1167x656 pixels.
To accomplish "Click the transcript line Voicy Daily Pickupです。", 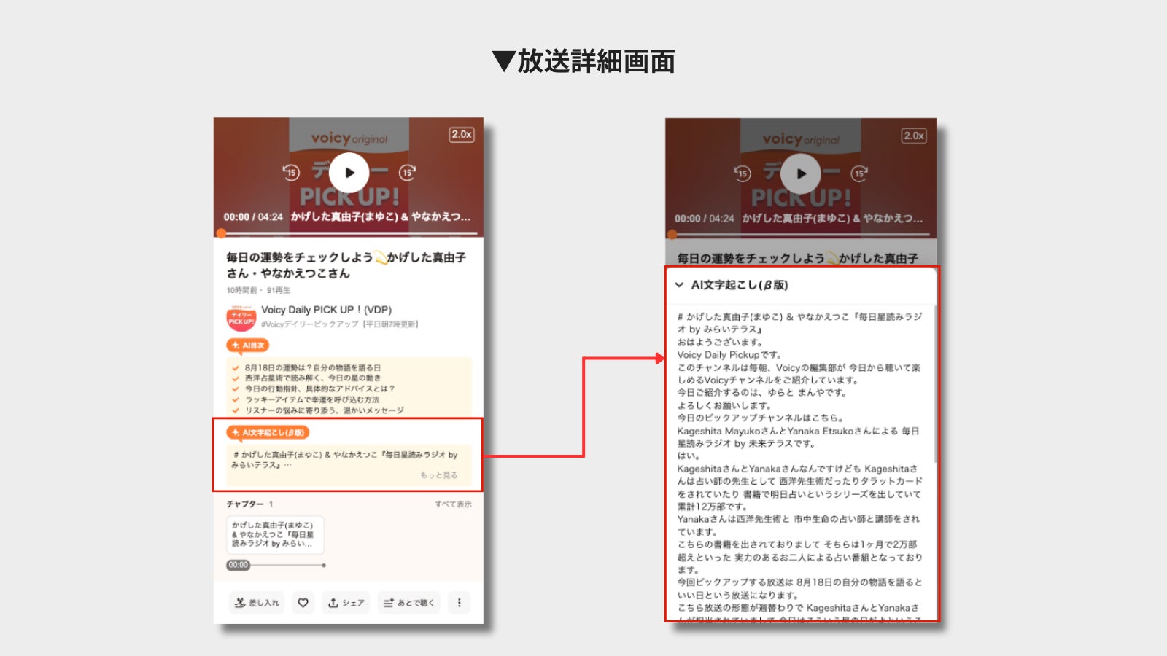I will pyautogui.click(x=729, y=355).
